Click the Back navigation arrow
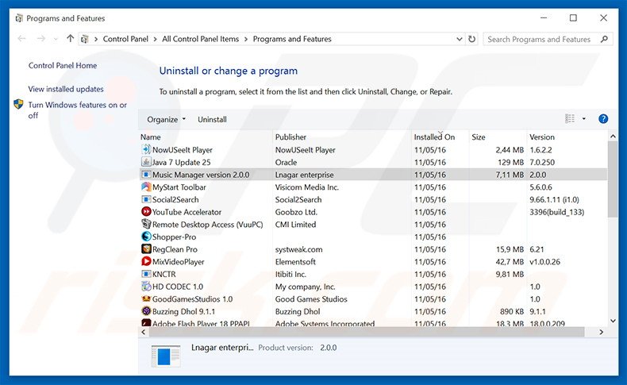 pyautogui.click(x=21, y=38)
